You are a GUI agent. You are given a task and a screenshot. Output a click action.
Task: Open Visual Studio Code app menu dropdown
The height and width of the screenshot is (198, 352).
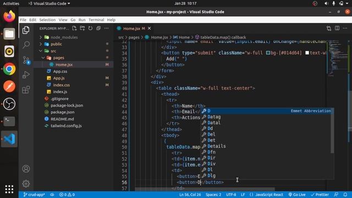pos(50,3)
